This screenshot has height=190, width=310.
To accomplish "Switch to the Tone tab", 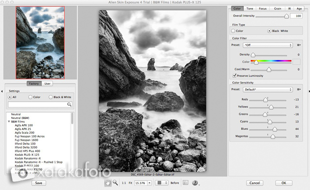I will (x=250, y=9).
